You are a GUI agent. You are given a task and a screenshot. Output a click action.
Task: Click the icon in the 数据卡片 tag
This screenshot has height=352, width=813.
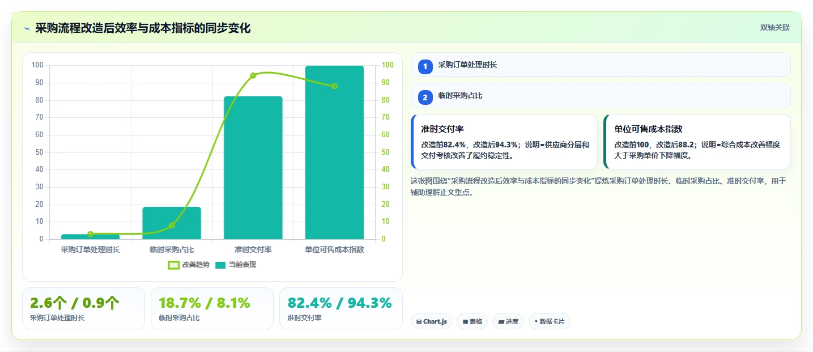click(x=536, y=321)
